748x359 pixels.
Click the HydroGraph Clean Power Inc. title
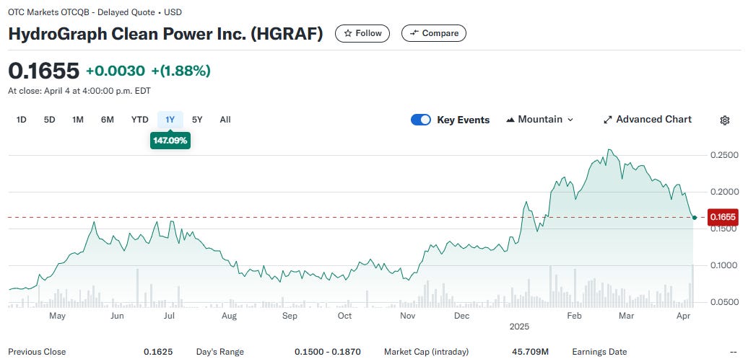(165, 34)
